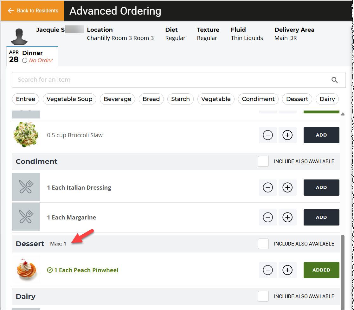Check Include Also Available for Dessert

(263, 244)
